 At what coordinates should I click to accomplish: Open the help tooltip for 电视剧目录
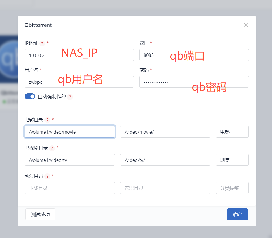coord(52,148)
